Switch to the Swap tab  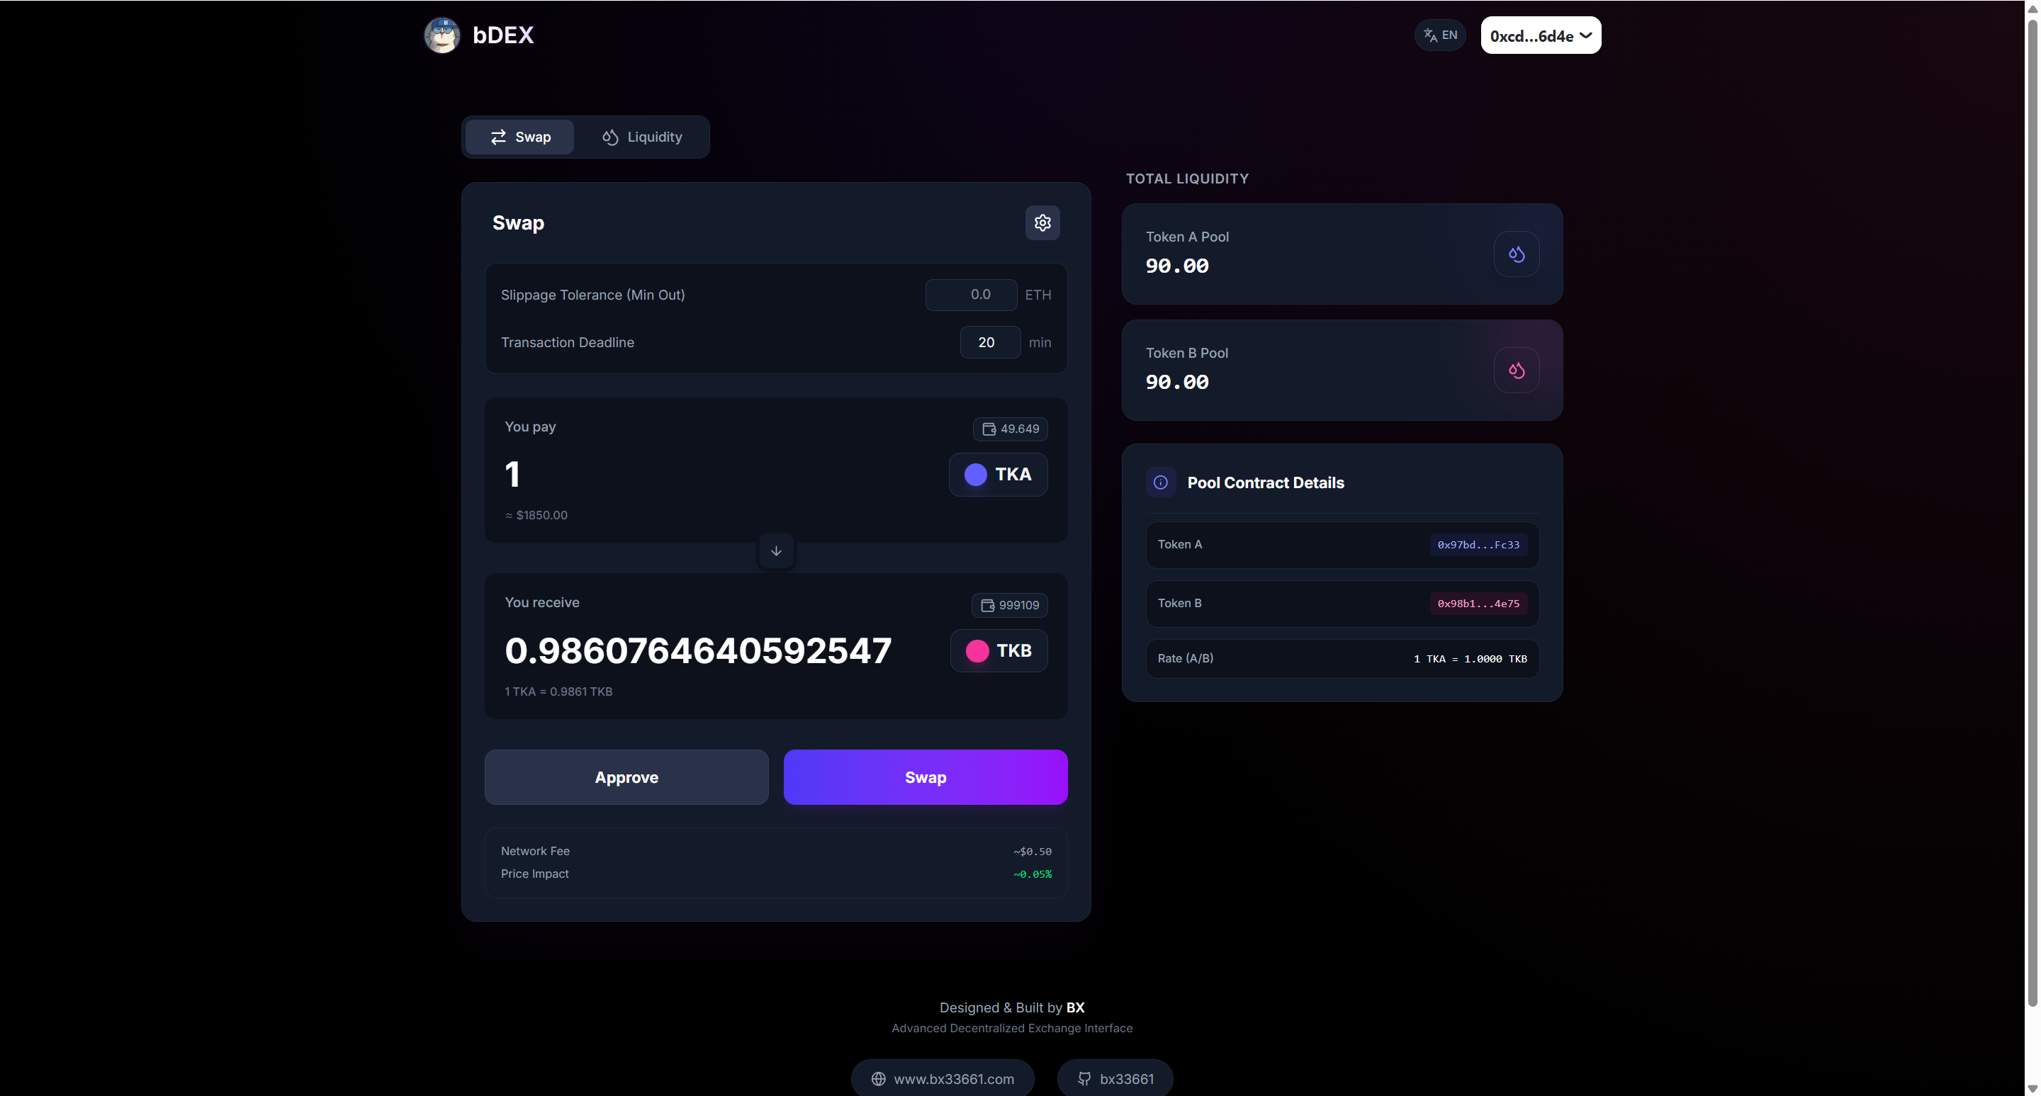(x=519, y=137)
